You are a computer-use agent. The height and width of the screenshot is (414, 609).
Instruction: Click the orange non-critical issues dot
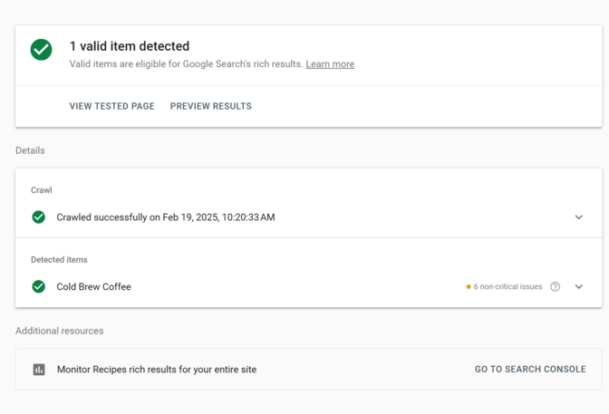point(469,287)
